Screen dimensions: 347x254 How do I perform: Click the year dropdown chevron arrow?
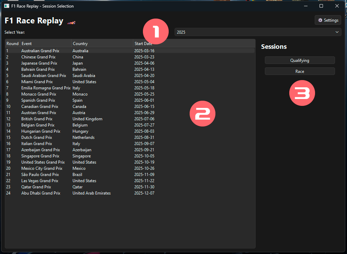click(337, 32)
